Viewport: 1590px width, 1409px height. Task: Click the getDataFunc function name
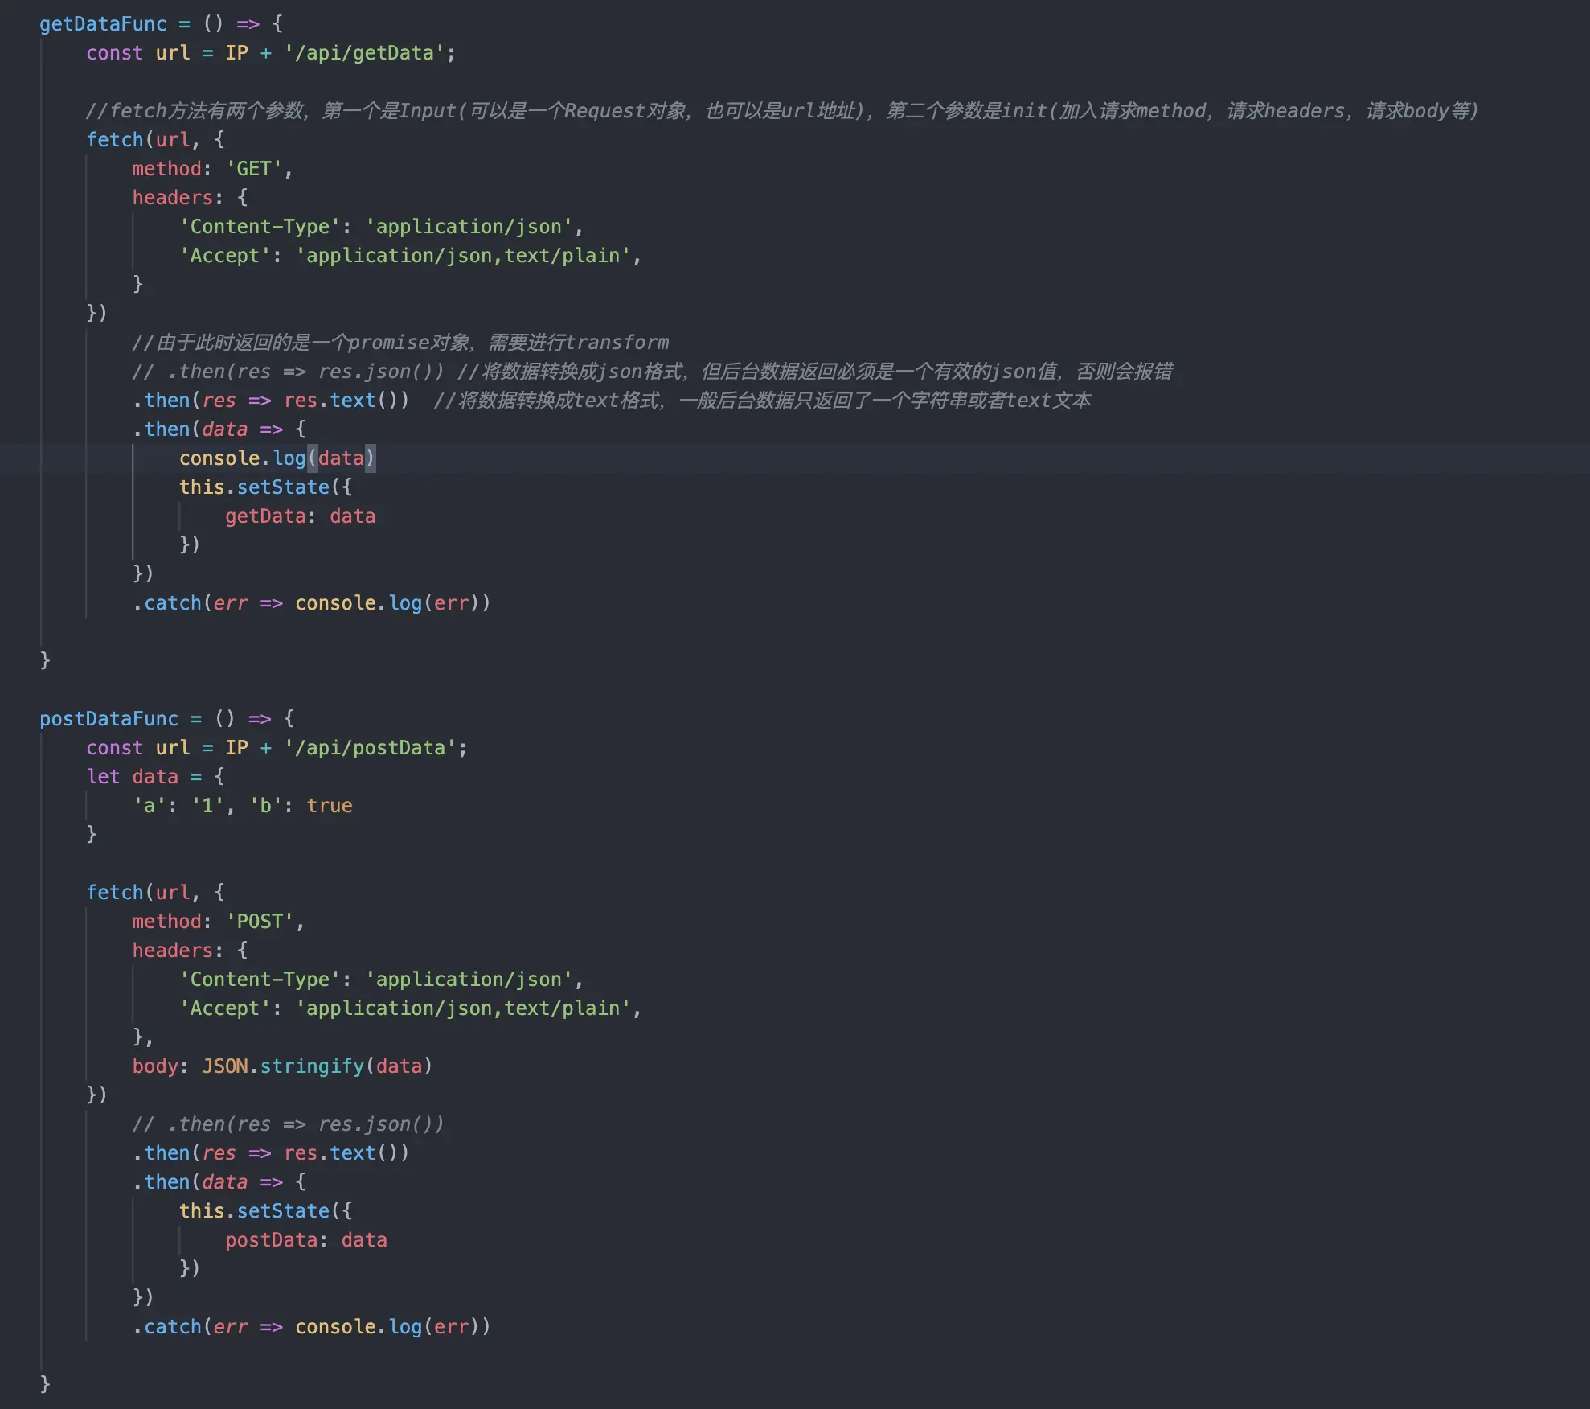[x=103, y=24]
